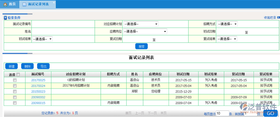Check the row for record 20090015

coord(15,103)
